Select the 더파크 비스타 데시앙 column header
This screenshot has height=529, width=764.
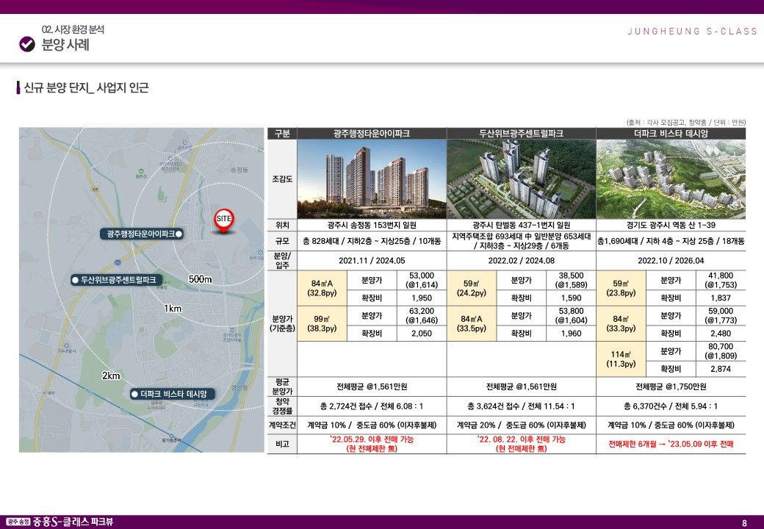pyautogui.click(x=671, y=134)
